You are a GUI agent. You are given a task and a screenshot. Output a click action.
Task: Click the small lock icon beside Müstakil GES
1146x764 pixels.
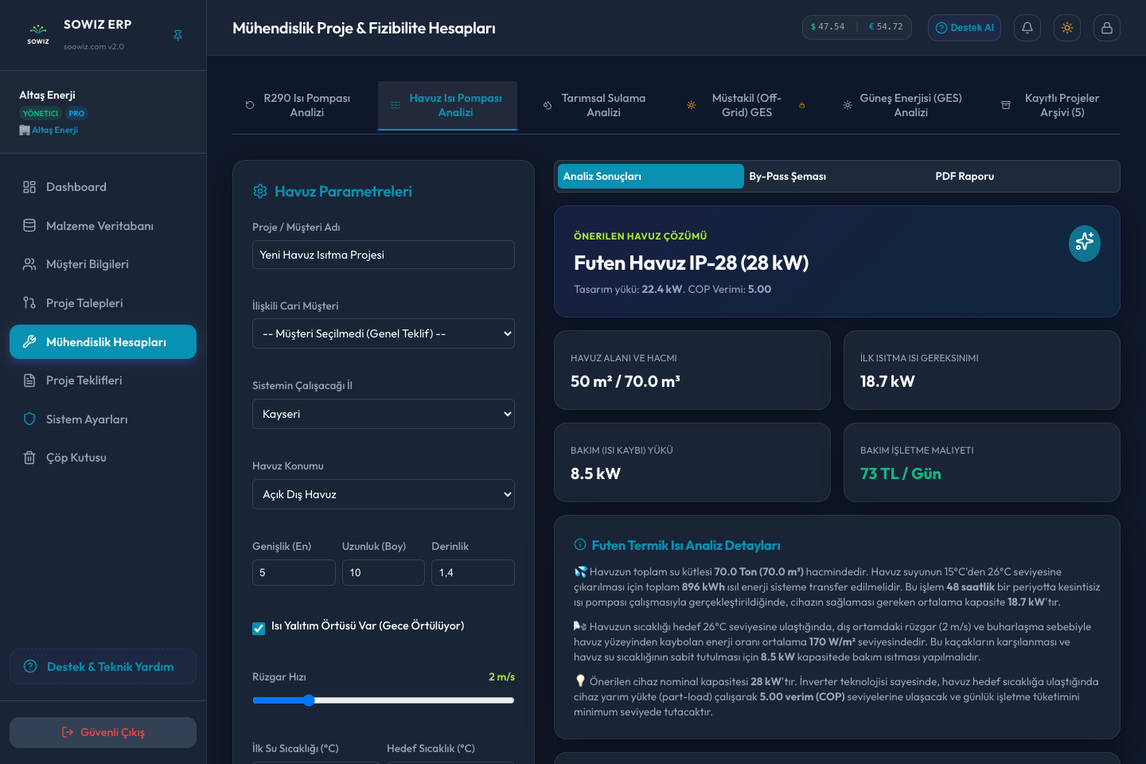(x=801, y=105)
